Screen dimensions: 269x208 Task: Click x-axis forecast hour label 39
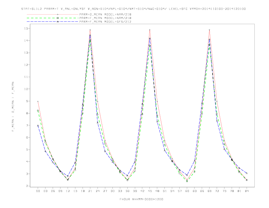point(135,191)
